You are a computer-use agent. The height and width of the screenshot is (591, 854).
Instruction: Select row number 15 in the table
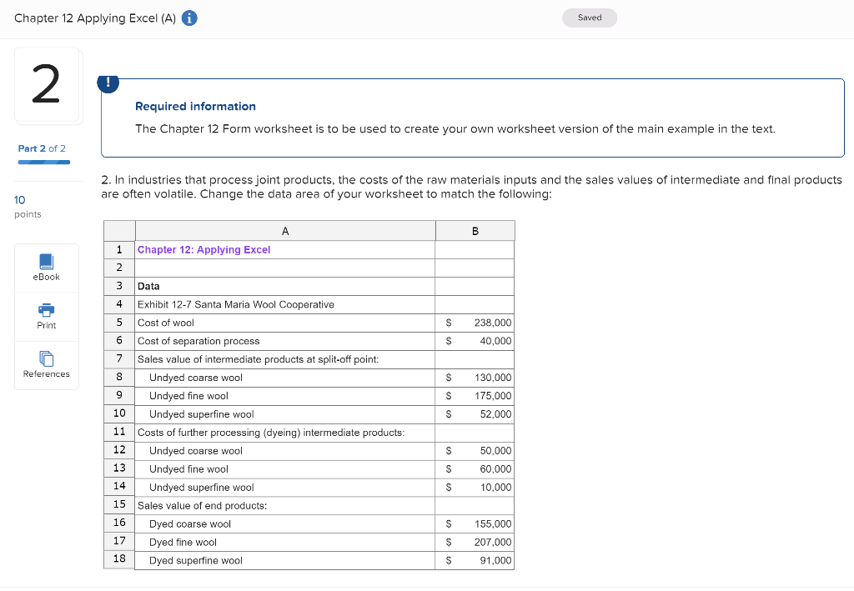coord(118,505)
